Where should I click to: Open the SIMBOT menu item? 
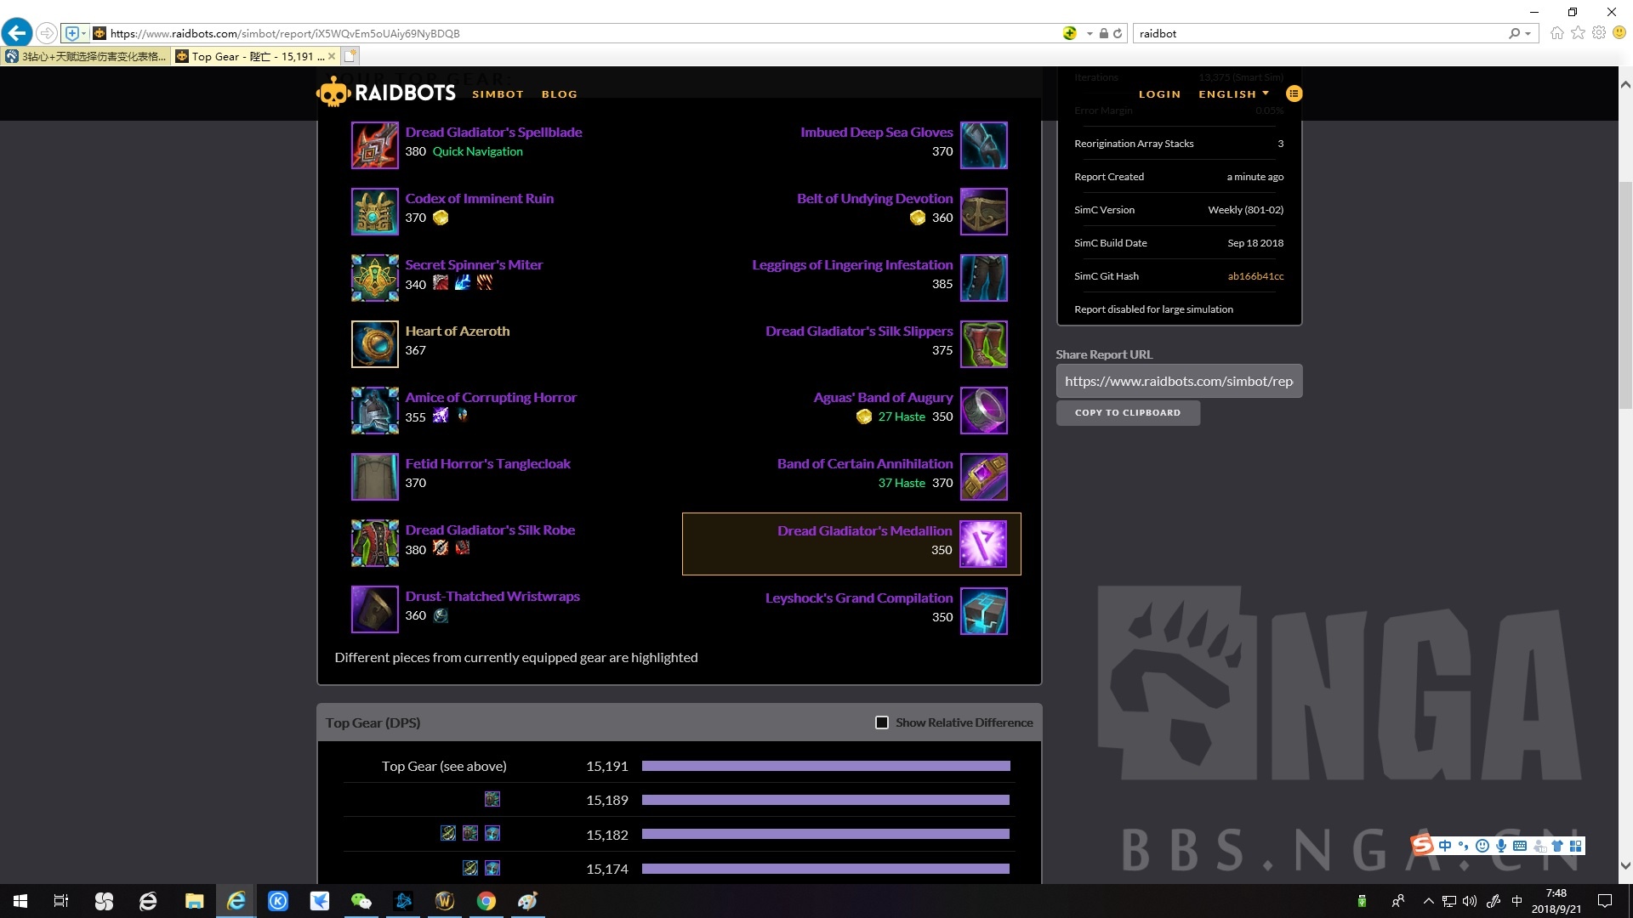pyautogui.click(x=498, y=94)
